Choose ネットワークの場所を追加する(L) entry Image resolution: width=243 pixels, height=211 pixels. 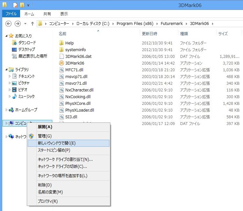coord(69,176)
